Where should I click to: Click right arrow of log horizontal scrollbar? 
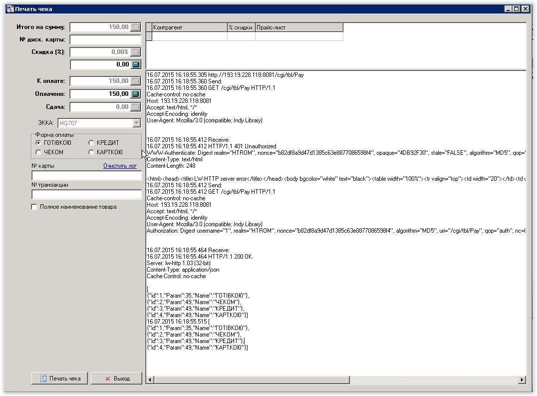click(522, 380)
